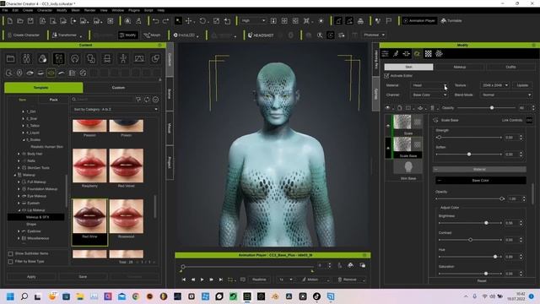540x304 pixels.
Task: Activate the Move gizmo tool
Action: pyautogui.click(x=189, y=21)
